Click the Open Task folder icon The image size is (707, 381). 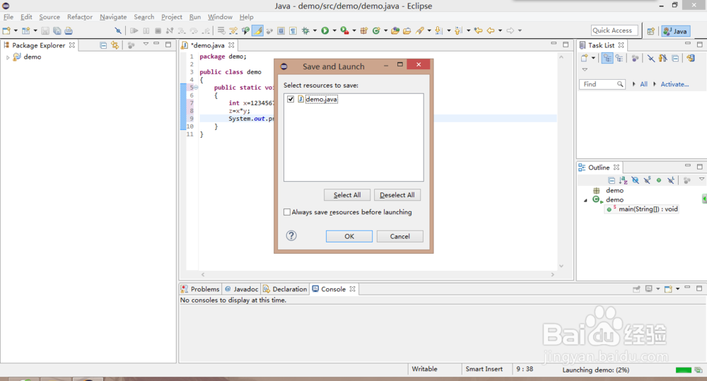407,30
